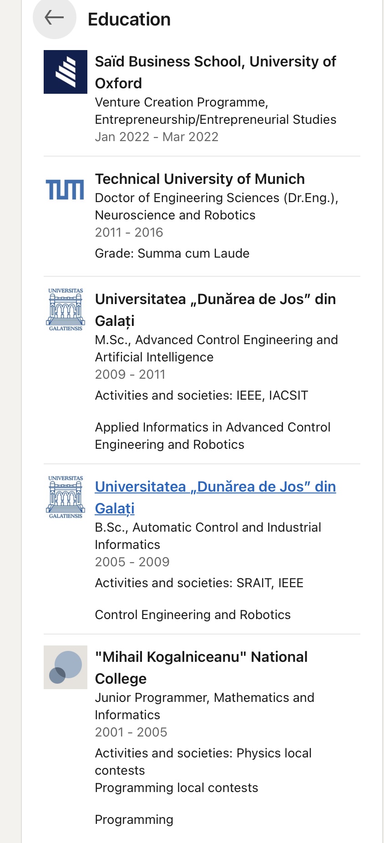Open the Mihail Kogalniceanu college placeholder logo
384x843 pixels.
[x=66, y=667]
